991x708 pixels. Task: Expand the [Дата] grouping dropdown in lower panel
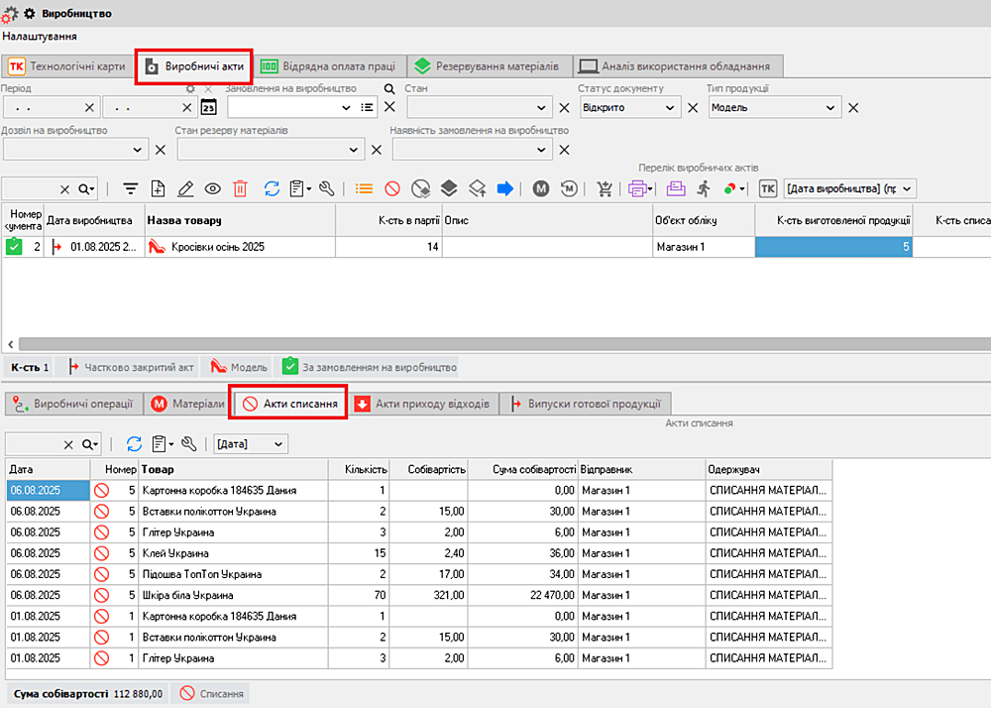[277, 444]
